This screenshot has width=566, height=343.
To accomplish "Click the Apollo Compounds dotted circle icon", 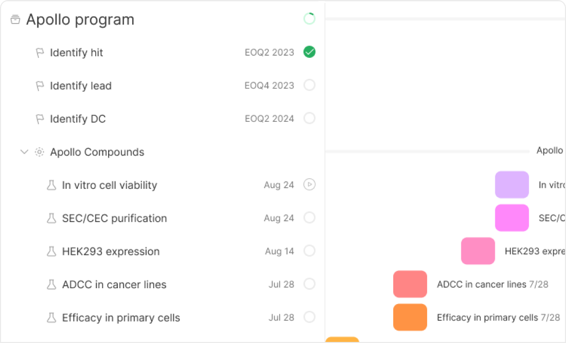I will (x=39, y=152).
